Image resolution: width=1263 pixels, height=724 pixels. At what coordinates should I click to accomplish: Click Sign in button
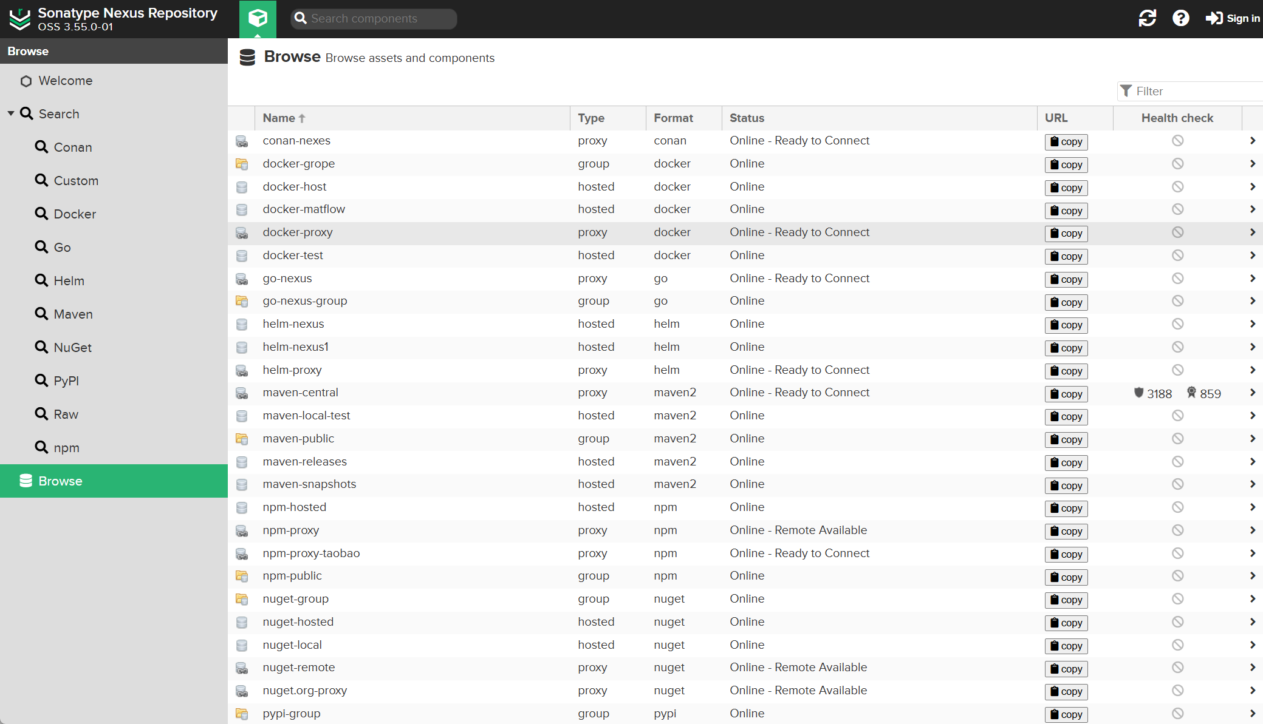pos(1233,18)
